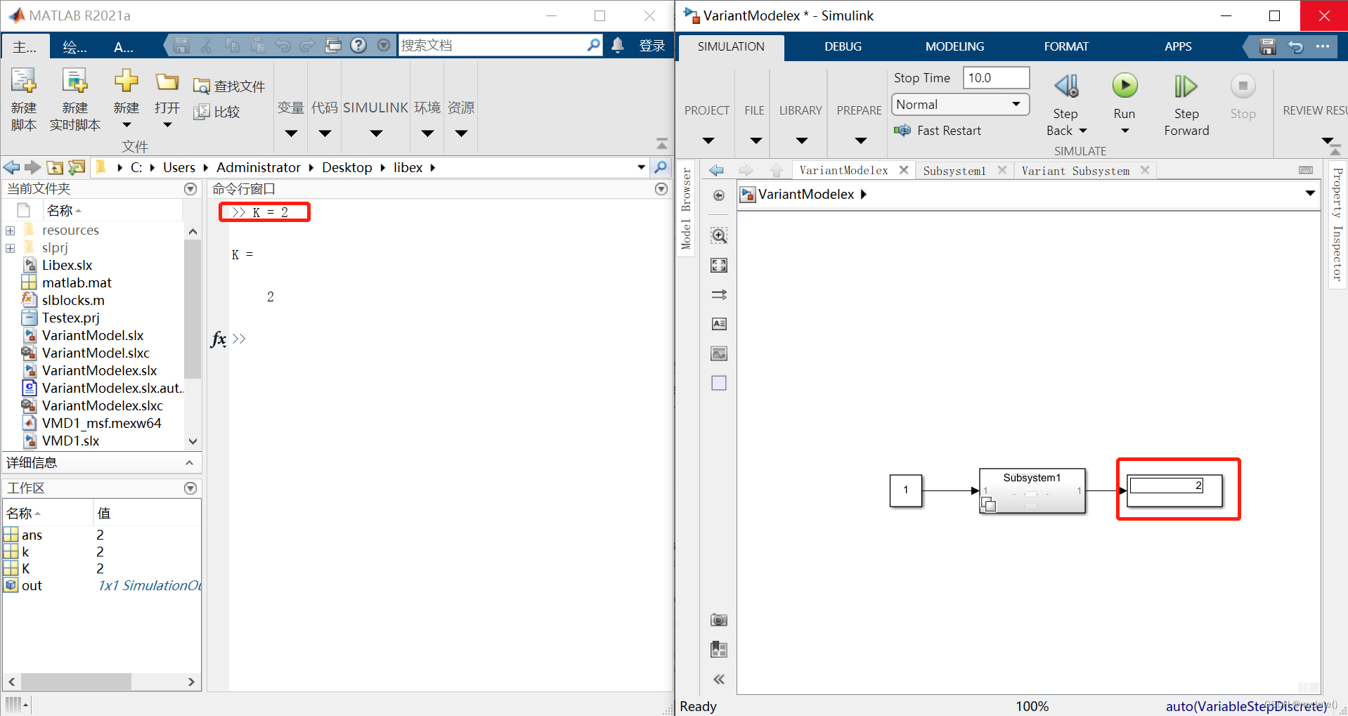Close the VariantModelex model tab
Image resolution: width=1348 pixels, height=716 pixels.
(x=904, y=170)
